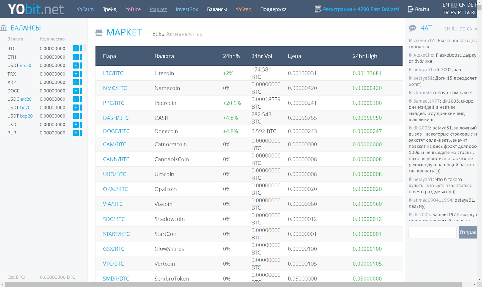Switch site language to EN in header
Viewport: 482px width, 287px height.
coord(446,5)
